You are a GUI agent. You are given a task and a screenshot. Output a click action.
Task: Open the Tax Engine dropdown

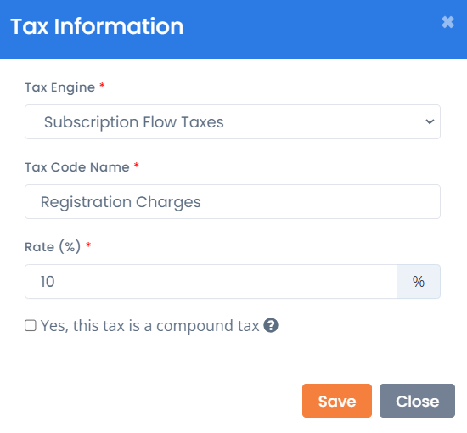[x=233, y=121]
